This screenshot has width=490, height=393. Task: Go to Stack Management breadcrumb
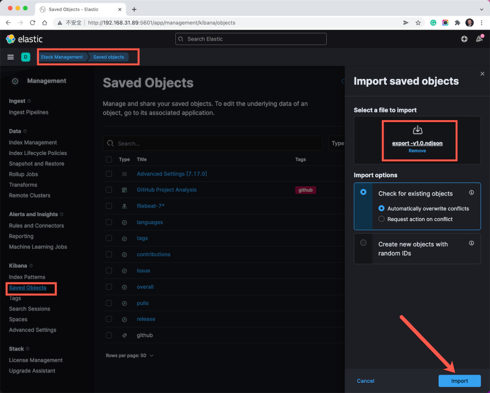pyautogui.click(x=62, y=57)
